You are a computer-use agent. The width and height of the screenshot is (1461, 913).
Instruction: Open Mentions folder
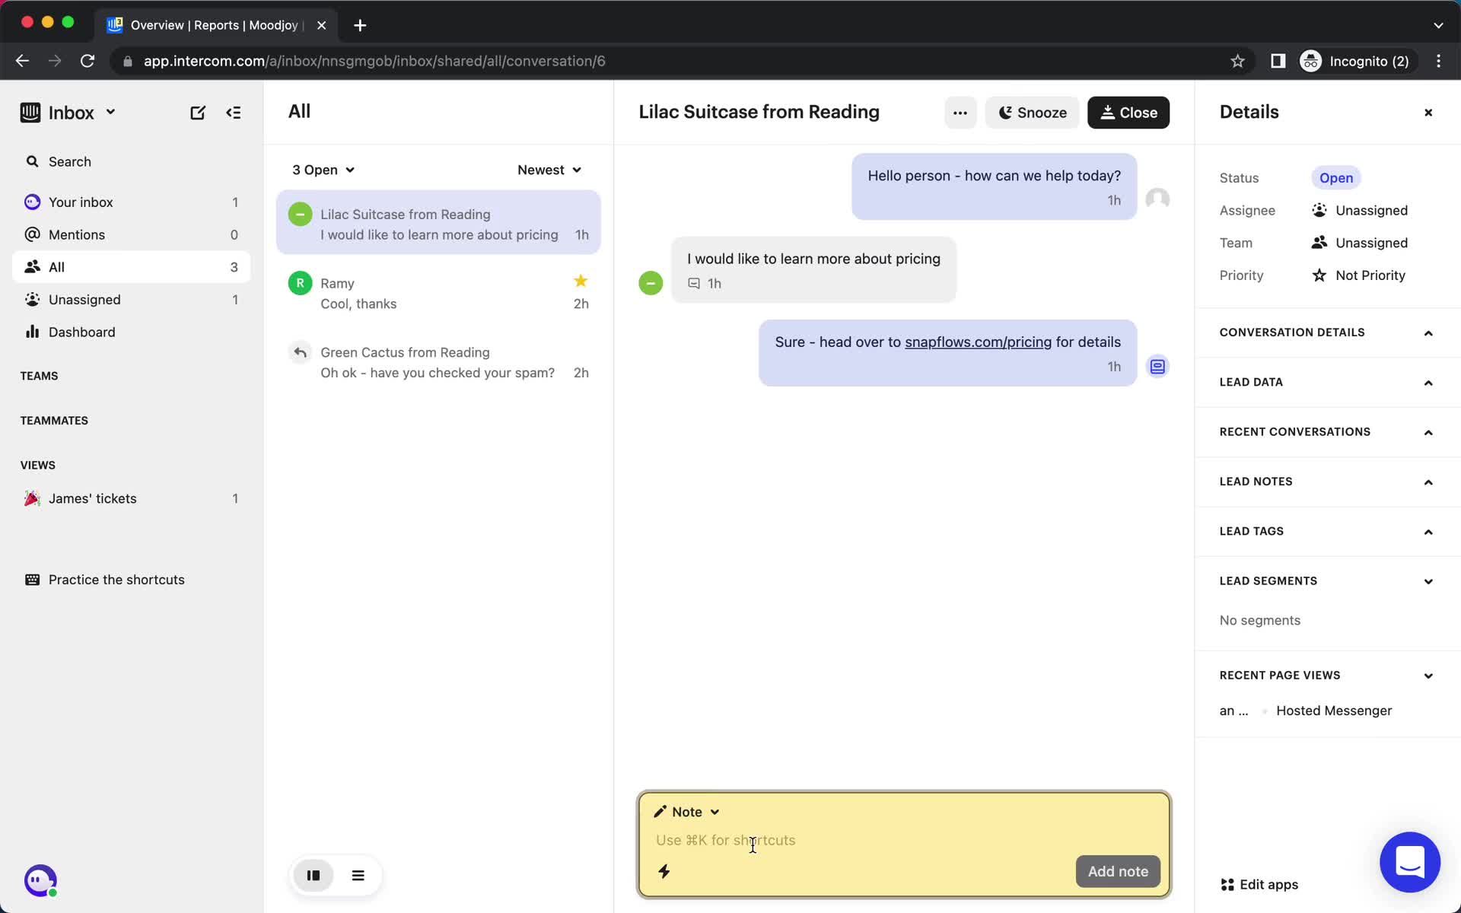point(131,234)
